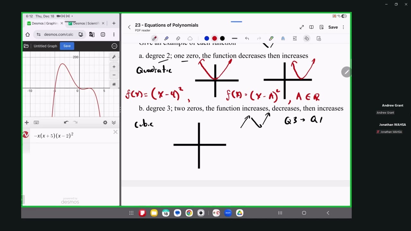This screenshot has width=411, height=231.
Task: Close the Desmos Scientific tab
Action: click(x=103, y=23)
